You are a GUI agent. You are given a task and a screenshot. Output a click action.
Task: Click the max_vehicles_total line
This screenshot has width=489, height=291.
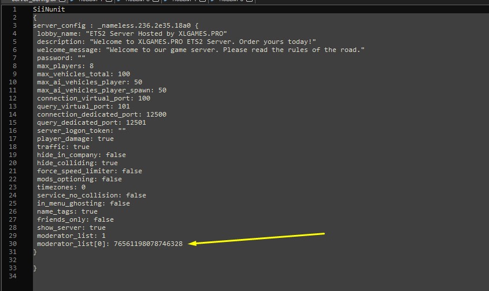[83, 74]
